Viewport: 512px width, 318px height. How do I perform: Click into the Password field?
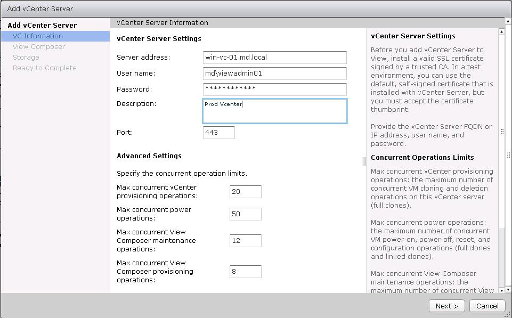tap(274, 89)
